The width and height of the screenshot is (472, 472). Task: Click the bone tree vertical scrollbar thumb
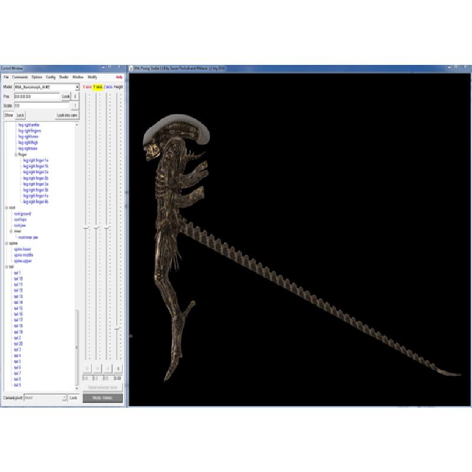point(77,348)
